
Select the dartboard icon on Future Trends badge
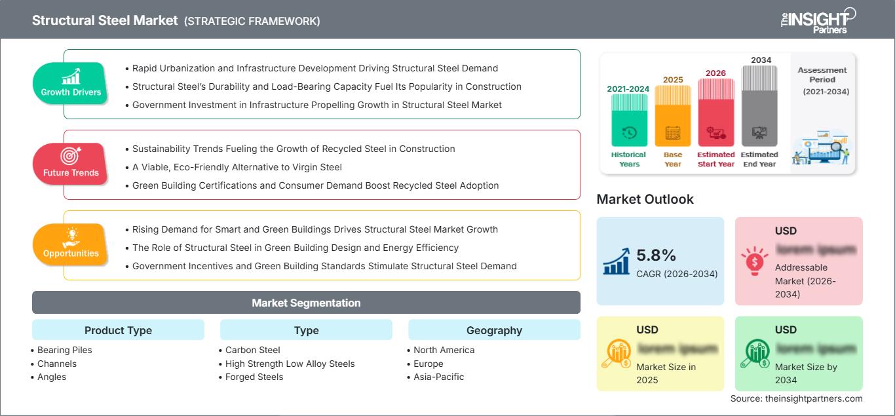coord(71,156)
